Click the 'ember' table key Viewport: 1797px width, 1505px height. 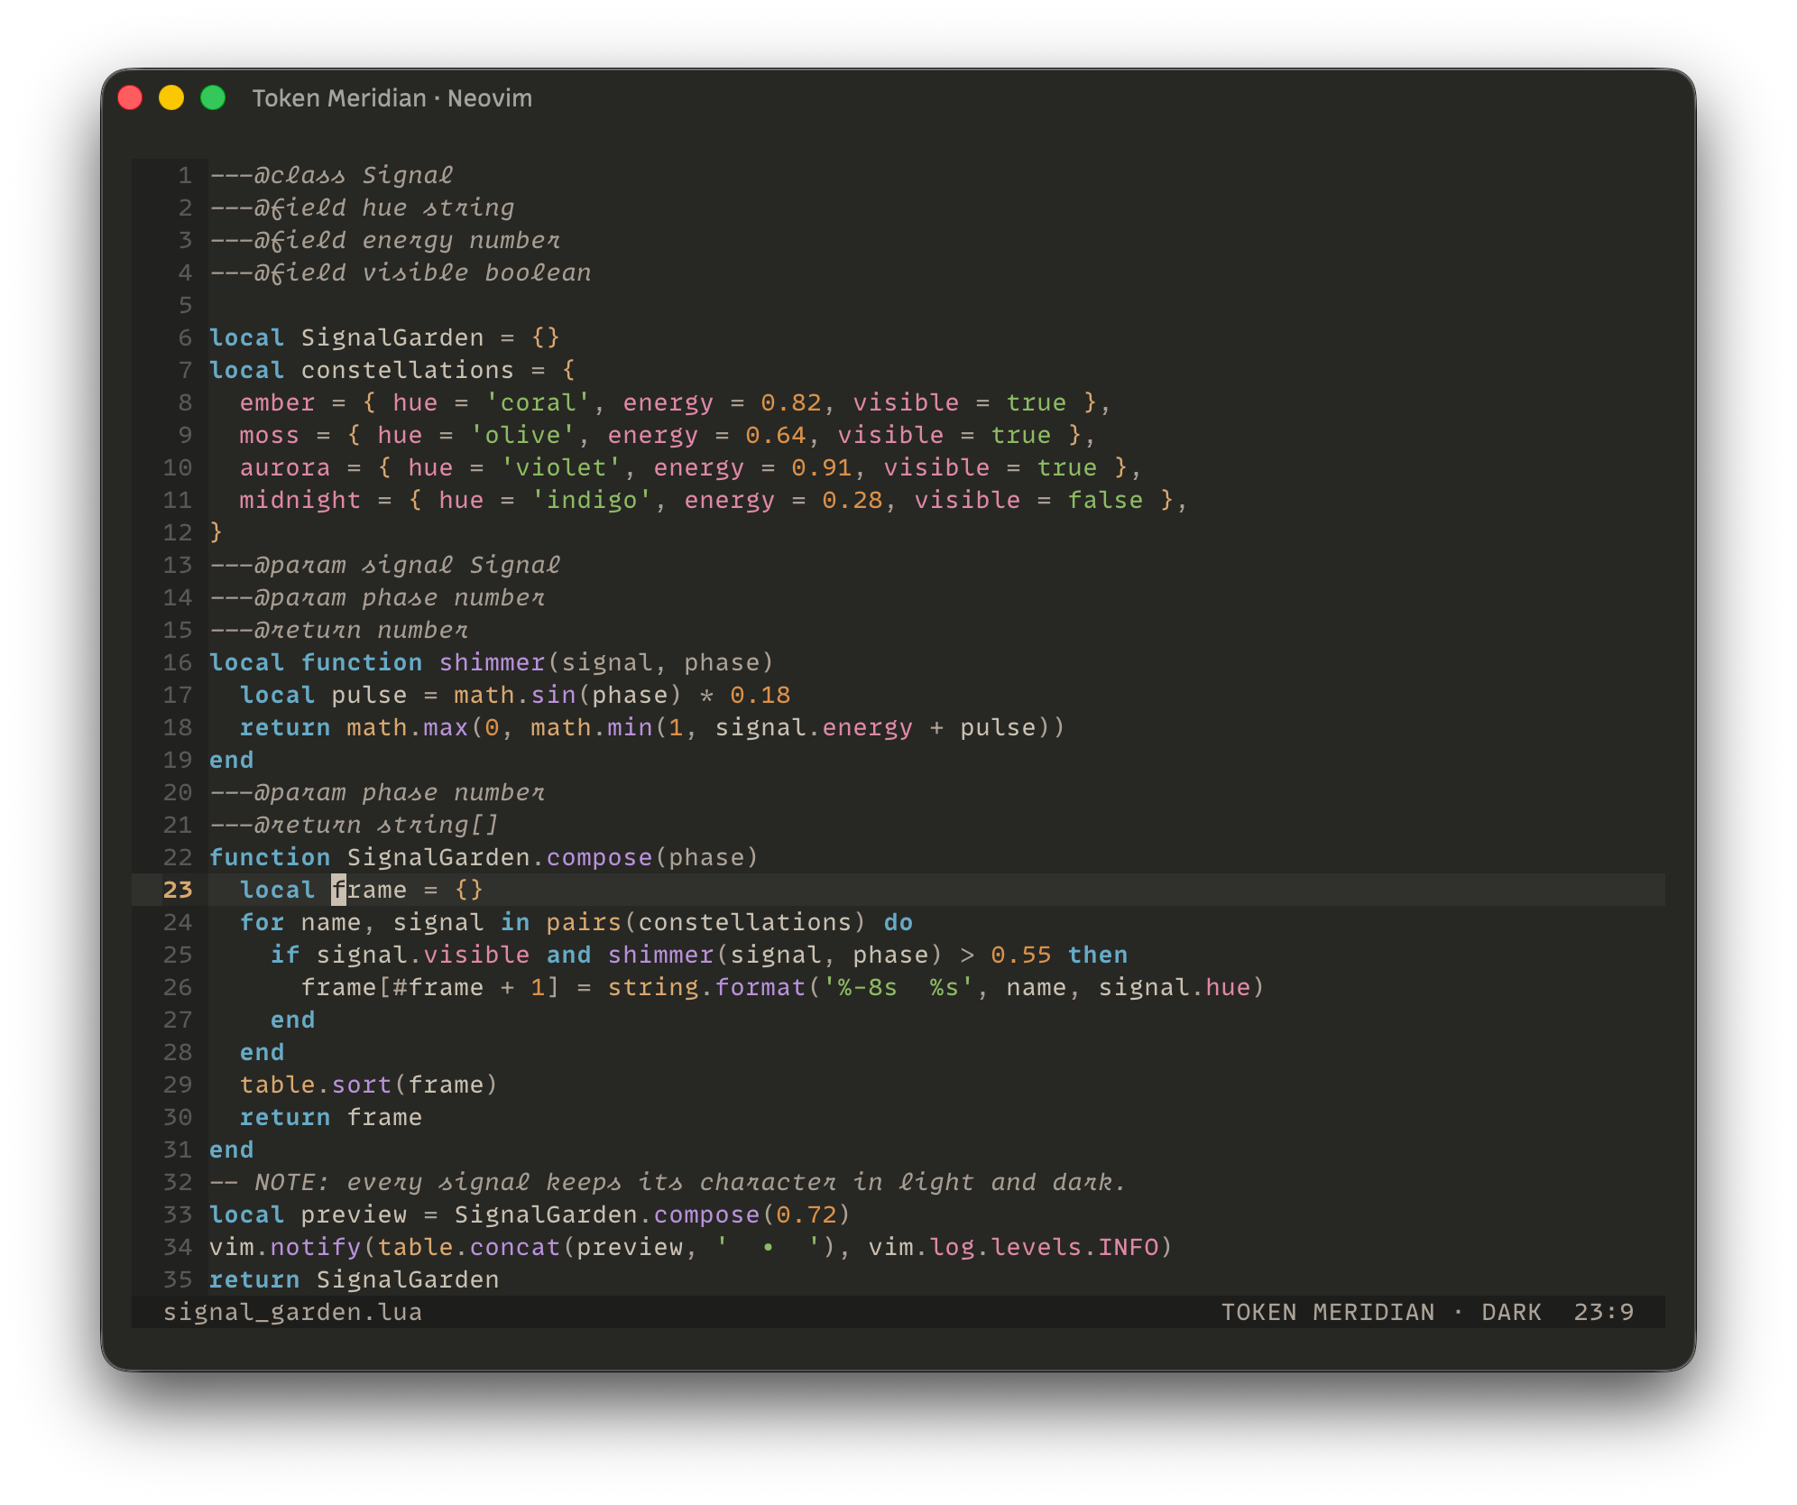pyautogui.click(x=278, y=402)
